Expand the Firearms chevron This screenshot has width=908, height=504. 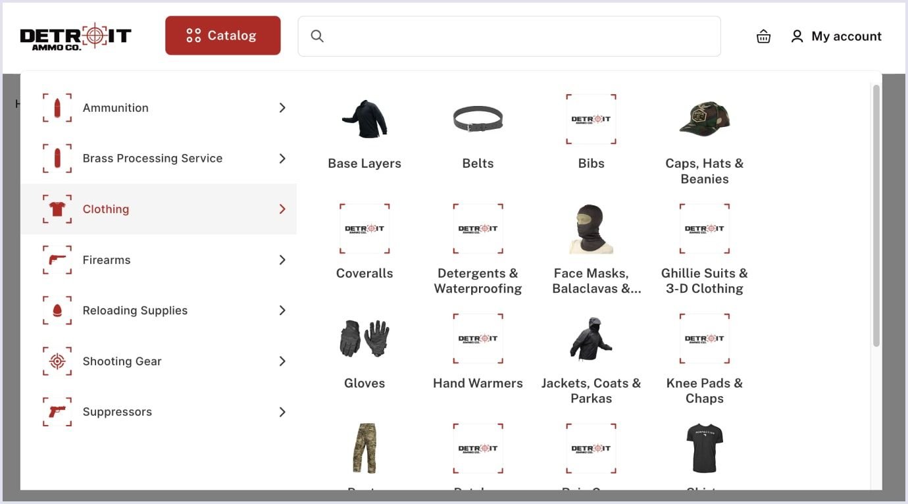click(x=282, y=260)
